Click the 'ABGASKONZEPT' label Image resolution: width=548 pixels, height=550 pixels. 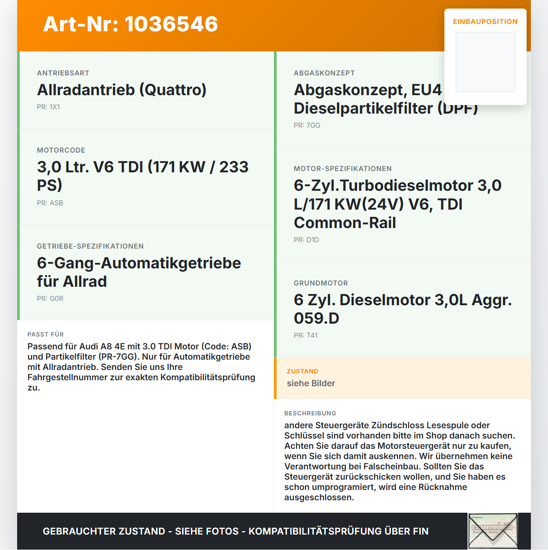324,73
